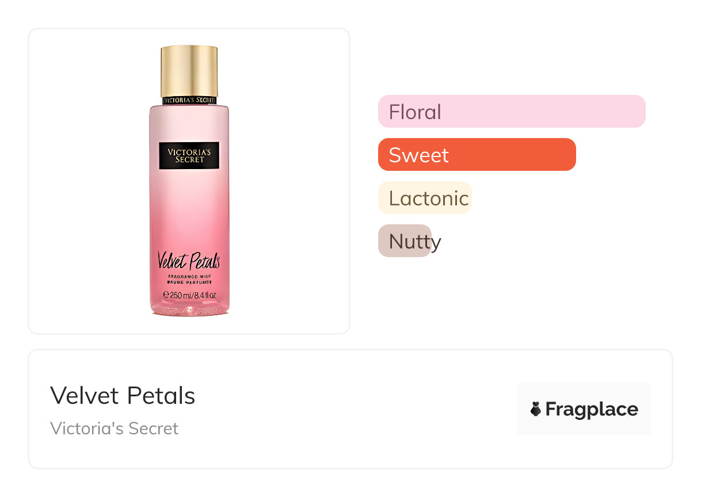Click the small fragrance mist text on bottle
The image size is (701, 497).
(189, 280)
